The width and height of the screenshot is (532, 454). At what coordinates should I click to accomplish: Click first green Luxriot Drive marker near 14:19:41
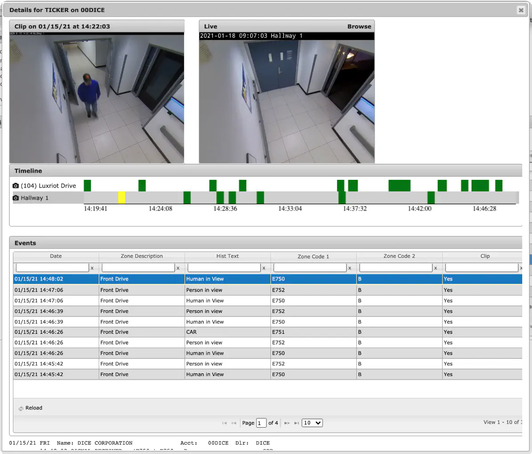click(x=87, y=186)
